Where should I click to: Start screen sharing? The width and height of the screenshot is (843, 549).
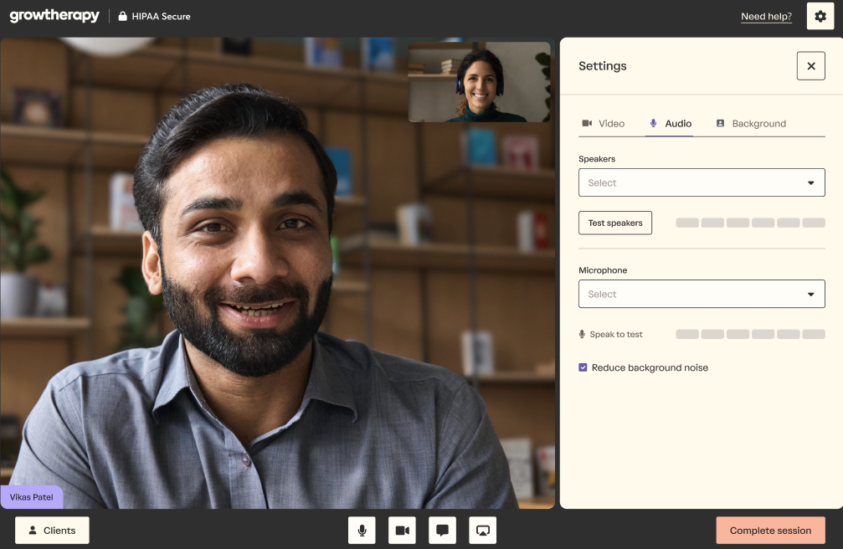(482, 531)
